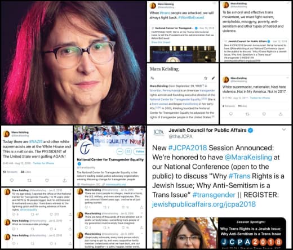
Task: Click the #WontBeErased hashtag
Action: [x=191, y=17]
